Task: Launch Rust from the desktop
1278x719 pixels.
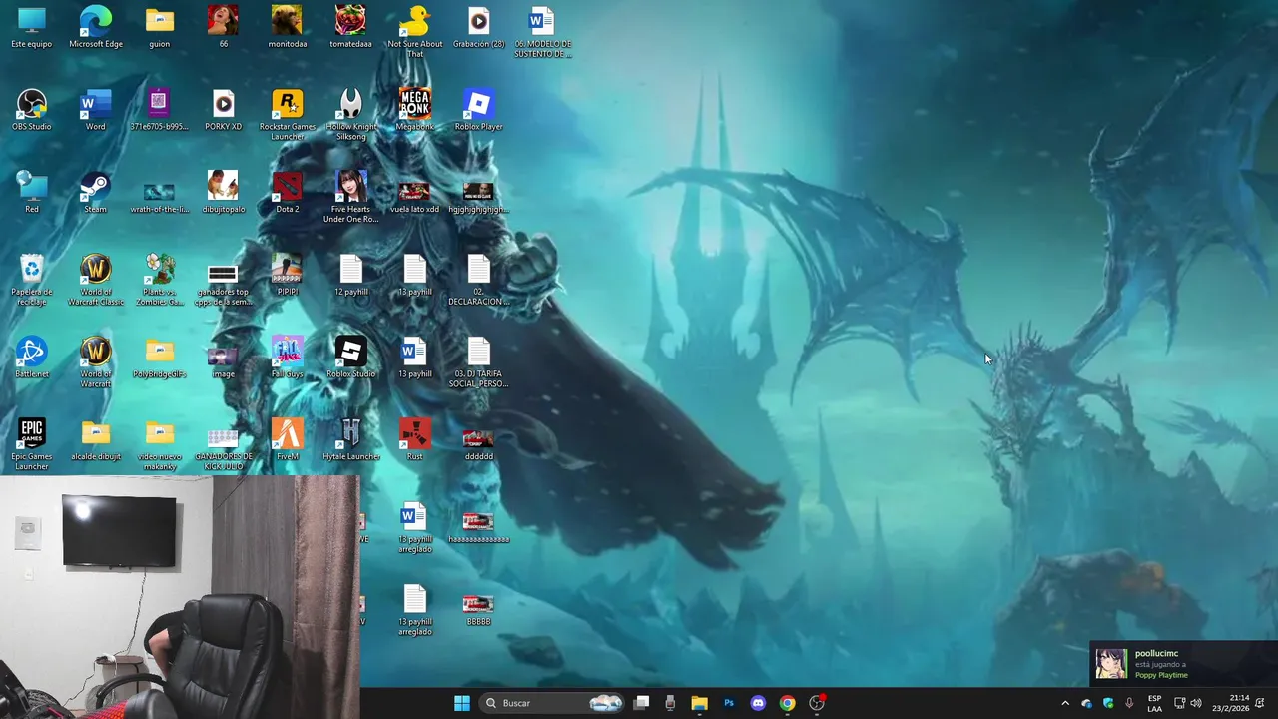Action: [415, 439]
